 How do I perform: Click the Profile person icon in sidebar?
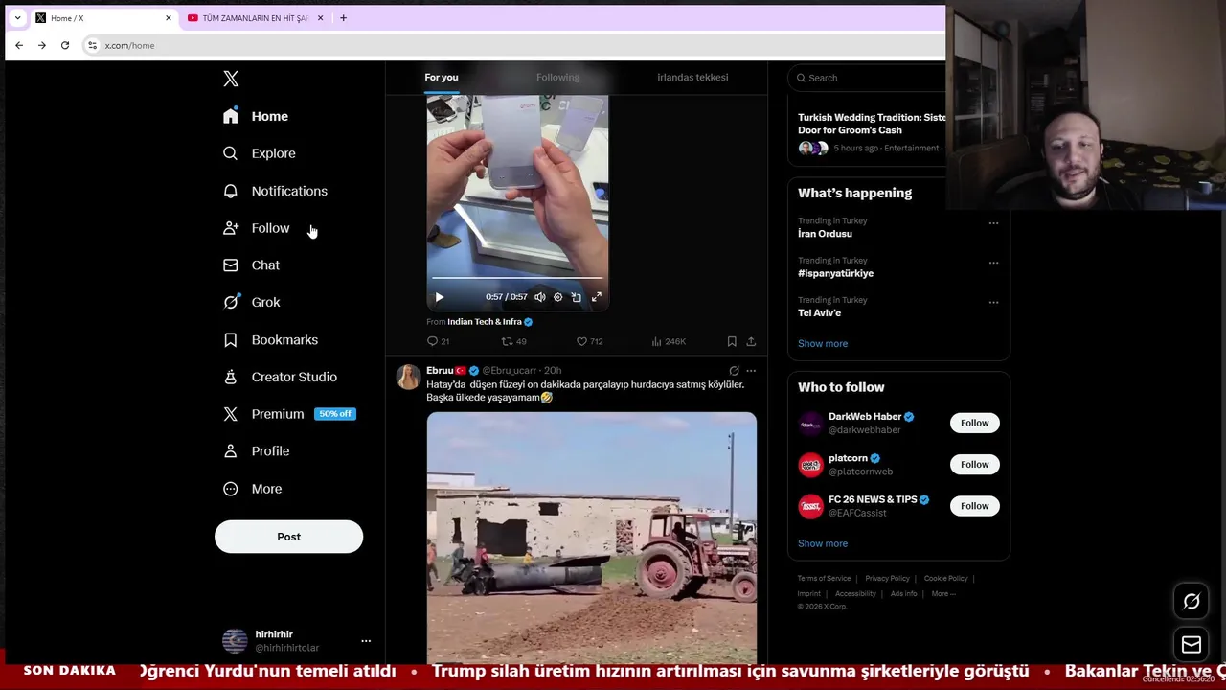coord(231,451)
